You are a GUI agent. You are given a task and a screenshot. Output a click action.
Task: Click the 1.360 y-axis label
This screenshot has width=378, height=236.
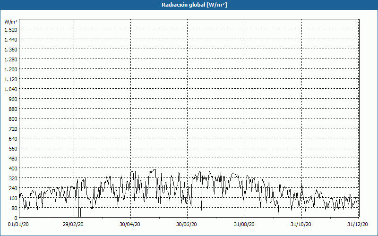click(11, 50)
